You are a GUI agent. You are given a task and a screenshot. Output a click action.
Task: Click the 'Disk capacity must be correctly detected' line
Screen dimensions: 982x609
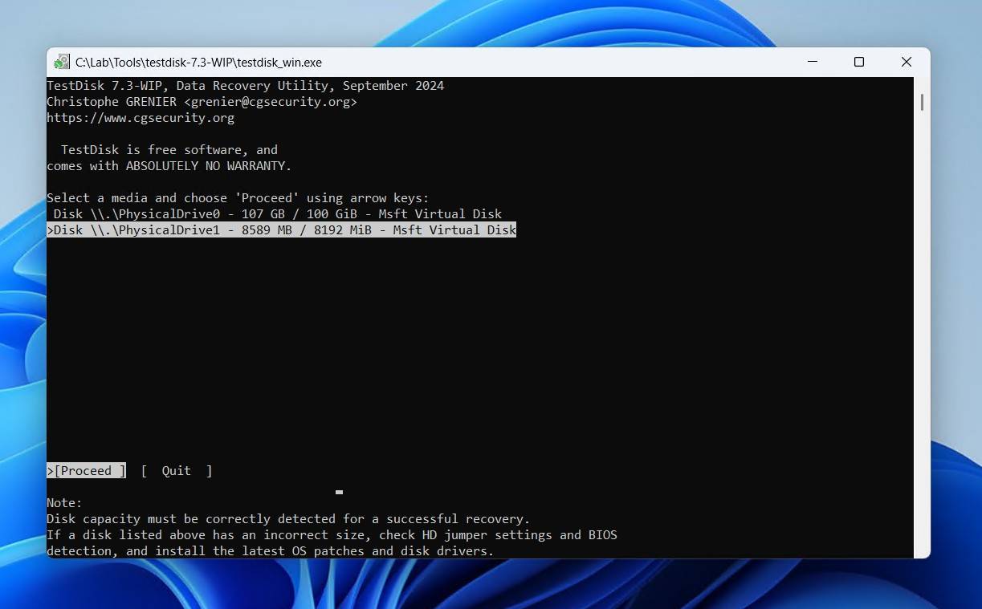pos(288,519)
